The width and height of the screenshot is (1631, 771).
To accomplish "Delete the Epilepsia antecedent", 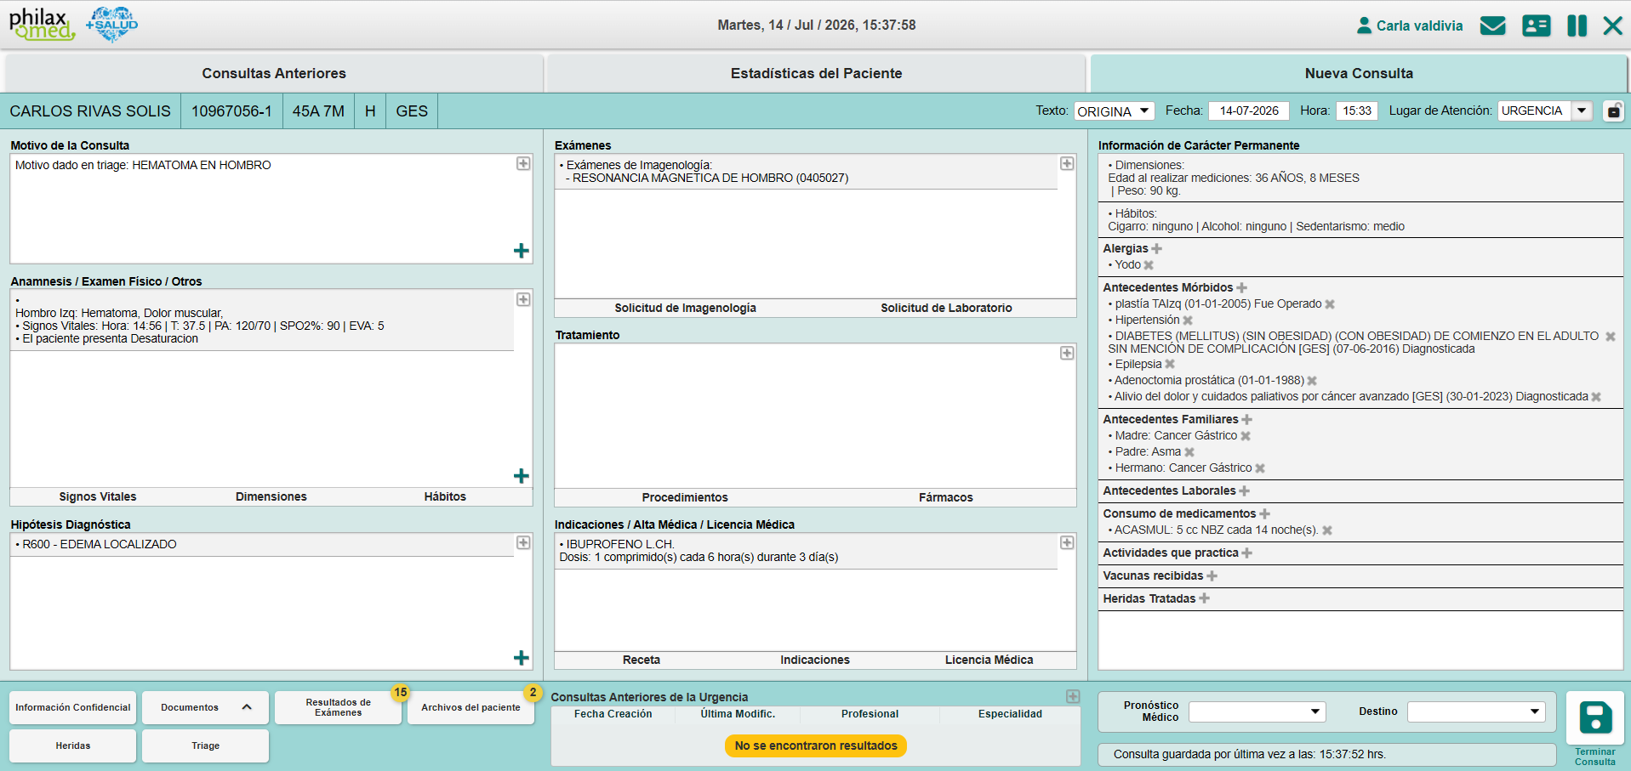I will click(1170, 365).
